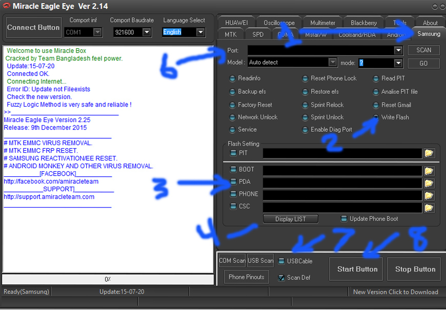Click the http://facebook.com/amiracleteam log line
446x310 pixels.
51,181
